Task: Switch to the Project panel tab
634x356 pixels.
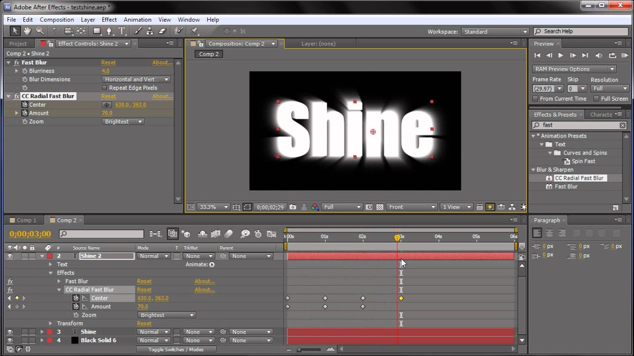Action: pyautogui.click(x=18, y=44)
